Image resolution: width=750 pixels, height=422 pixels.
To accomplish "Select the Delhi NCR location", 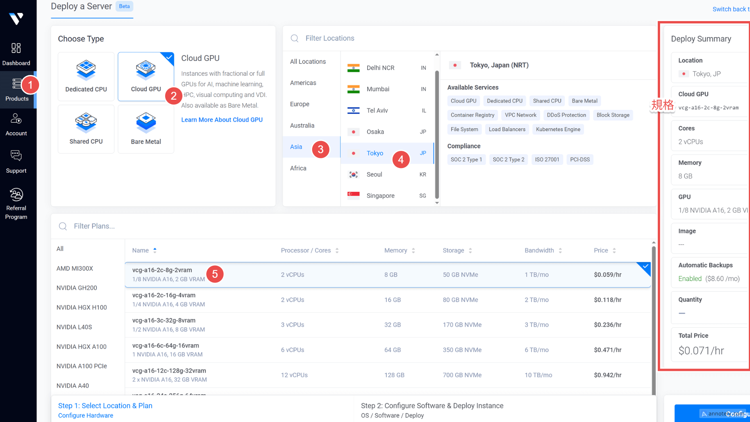I will [x=387, y=68].
